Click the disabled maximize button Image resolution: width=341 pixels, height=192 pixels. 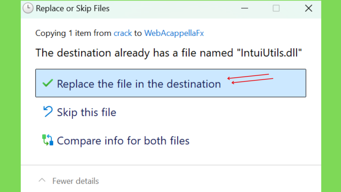[276, 8]
